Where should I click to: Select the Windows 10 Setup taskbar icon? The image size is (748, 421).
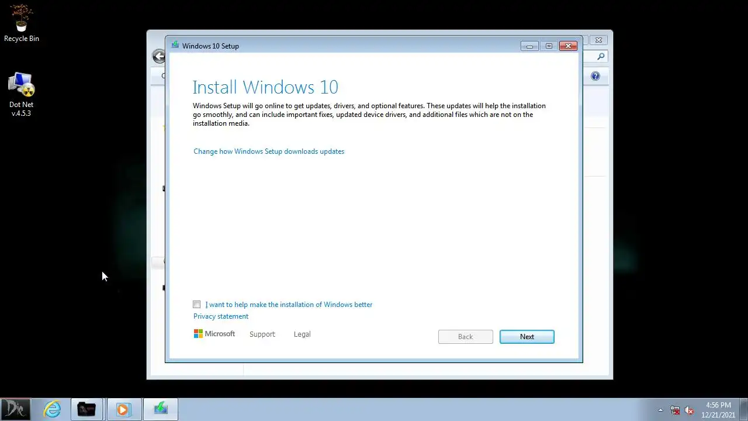pos(161,409)
